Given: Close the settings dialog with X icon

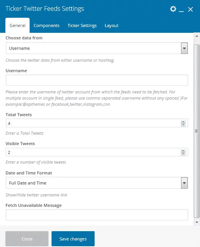Looking at the screenshot, I should [x=190, y=9].
